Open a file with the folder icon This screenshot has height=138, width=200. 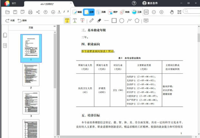[7, 12]
